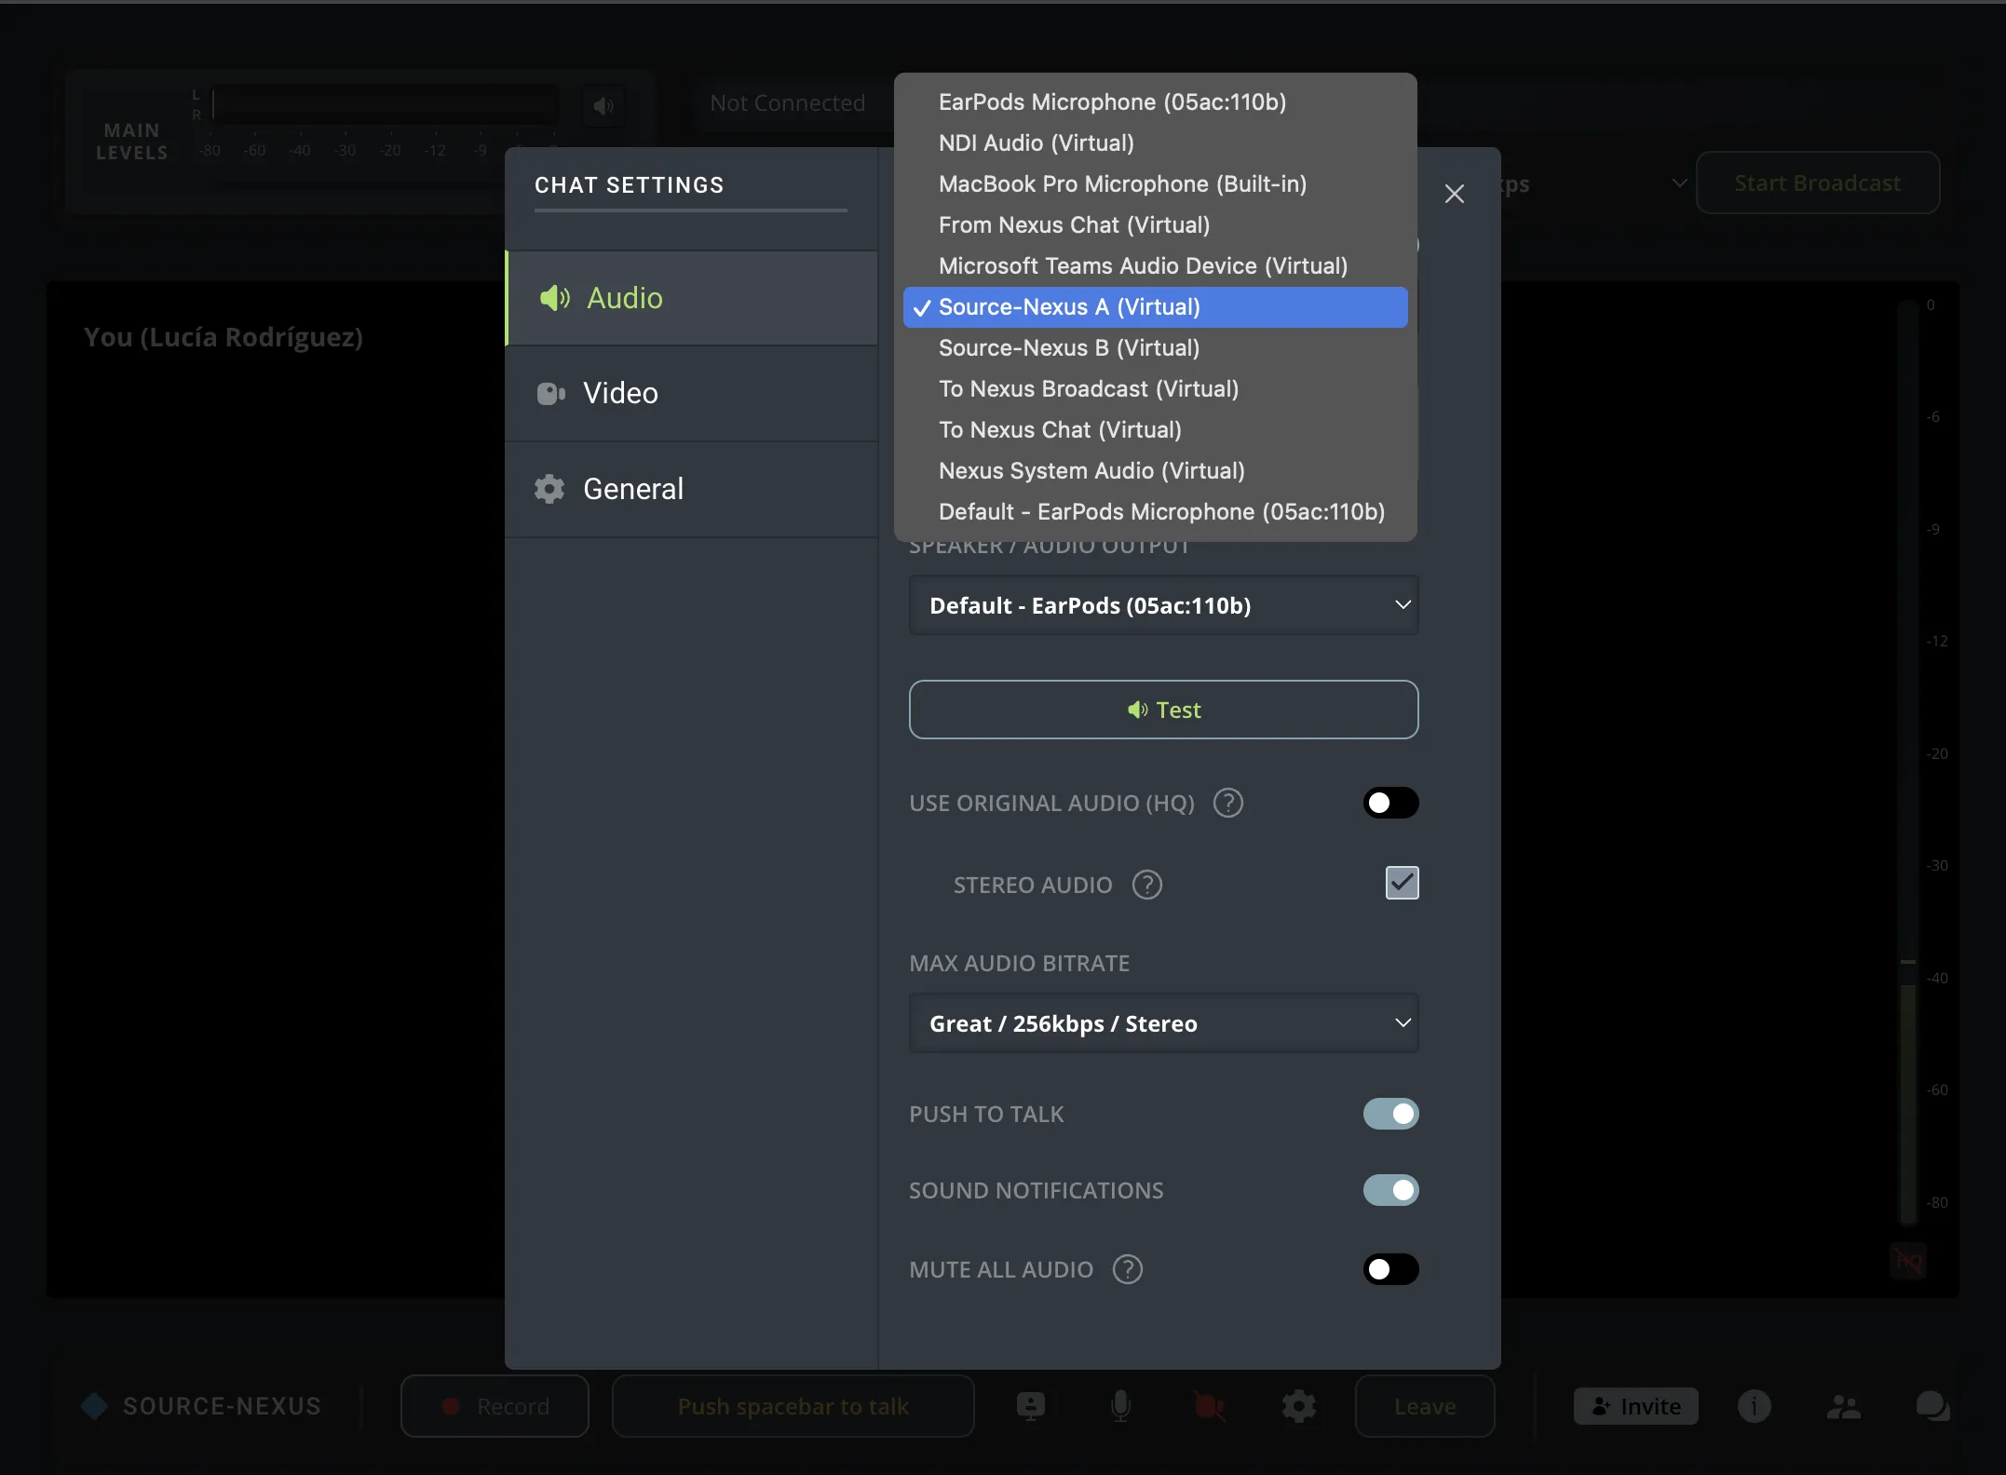This screenshot has width=2006, height=1475.
Task: Pick To Nexus Broadcast (Virtual)
Action: tap(1155, 388)
